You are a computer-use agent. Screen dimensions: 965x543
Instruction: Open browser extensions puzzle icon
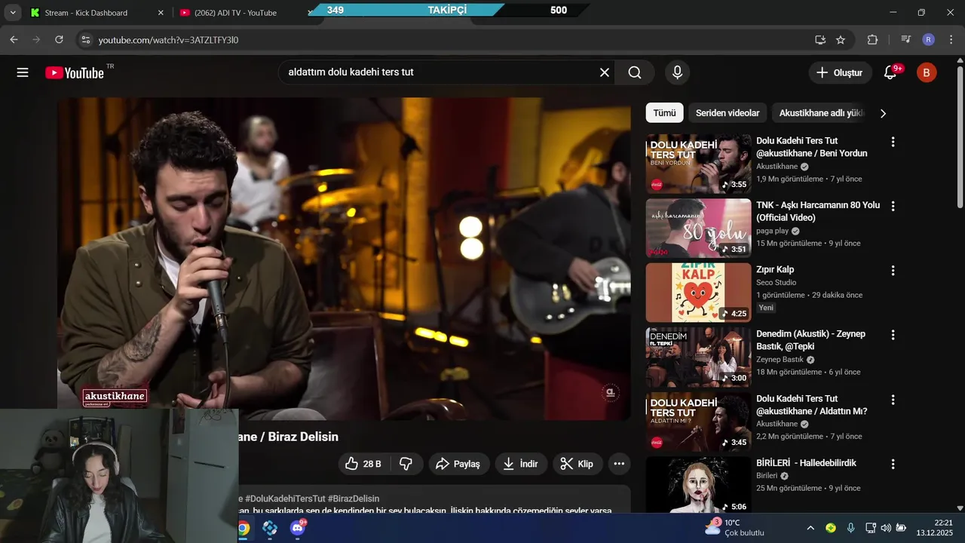click(x=873, y=40)
